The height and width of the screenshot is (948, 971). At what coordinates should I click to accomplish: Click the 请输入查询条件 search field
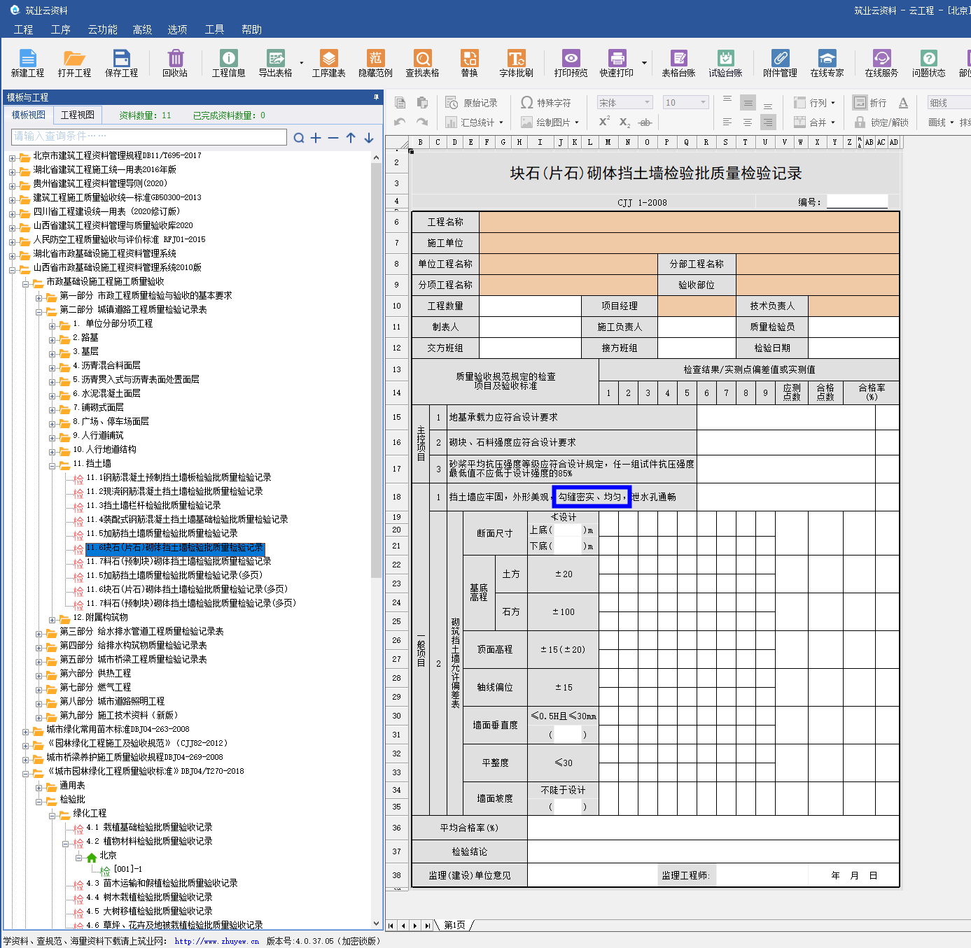click(x=149, y=136)
